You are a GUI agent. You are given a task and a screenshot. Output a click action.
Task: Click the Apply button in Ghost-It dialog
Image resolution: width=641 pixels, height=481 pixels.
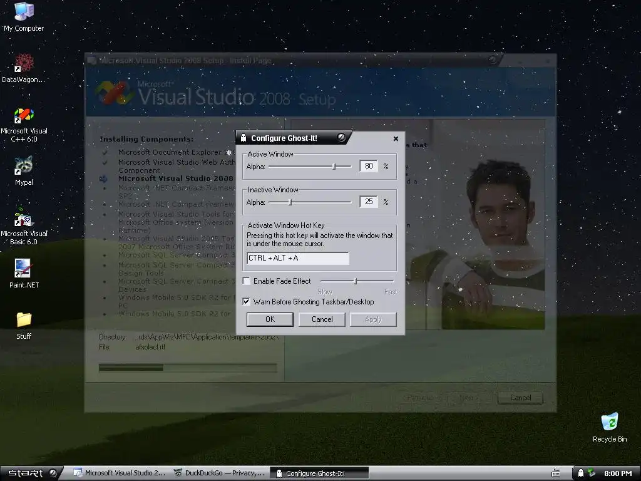coord(373,319)
